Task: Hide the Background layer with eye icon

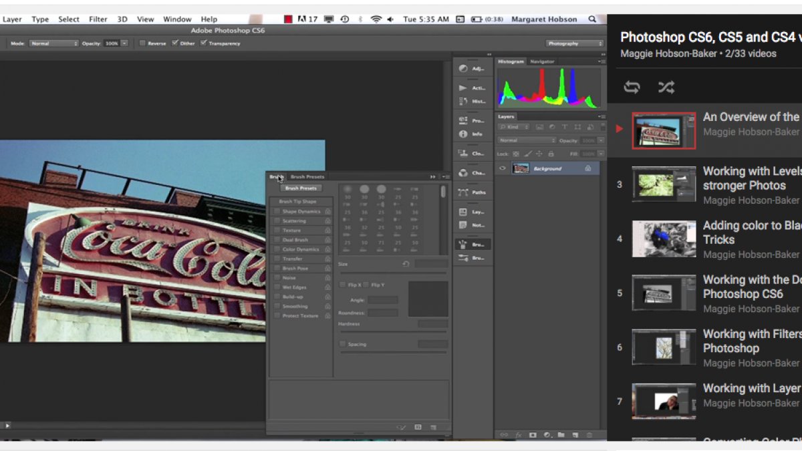Action: pyautogui.click(x=503, y=168)
